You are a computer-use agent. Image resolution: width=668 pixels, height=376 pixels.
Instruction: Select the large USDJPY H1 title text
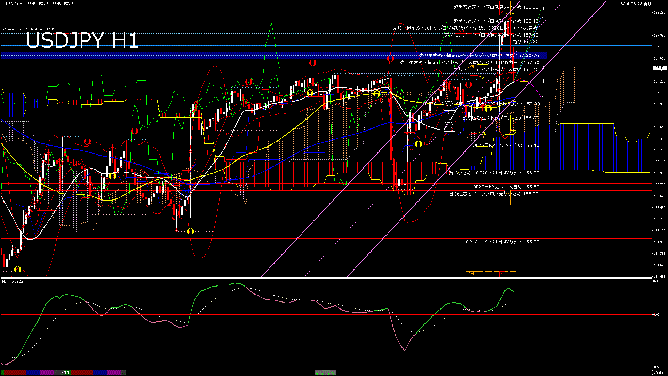click(x=82, y=41)
